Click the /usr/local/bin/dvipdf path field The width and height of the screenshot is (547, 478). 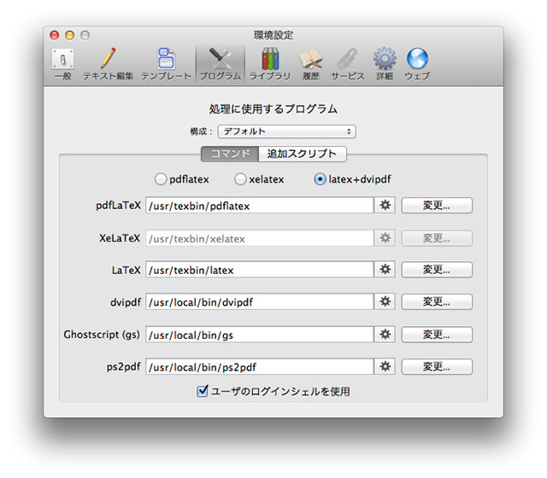tap(260, 301)
